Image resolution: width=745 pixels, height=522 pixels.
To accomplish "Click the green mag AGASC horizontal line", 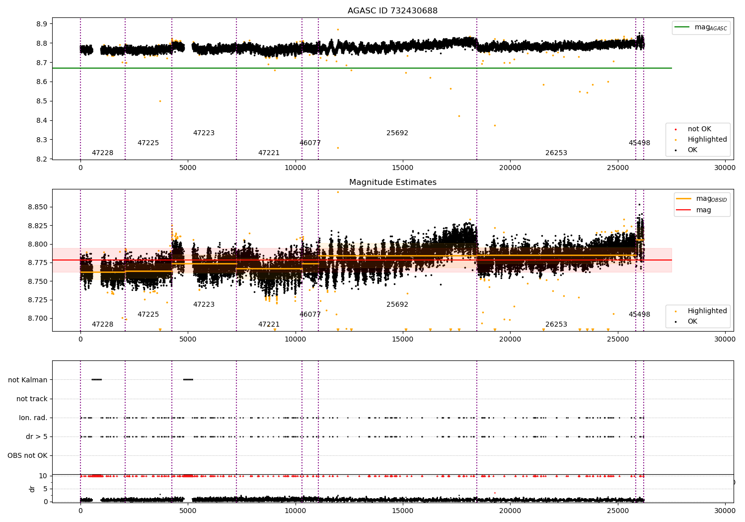I will (362, 68).
